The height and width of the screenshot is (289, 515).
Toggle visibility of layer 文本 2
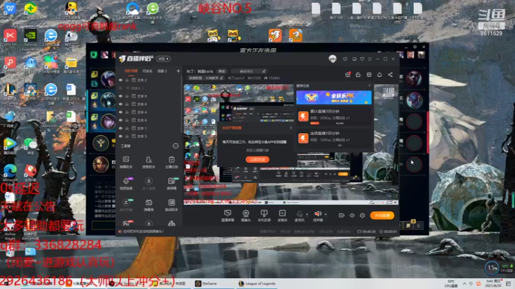(120, 80)
